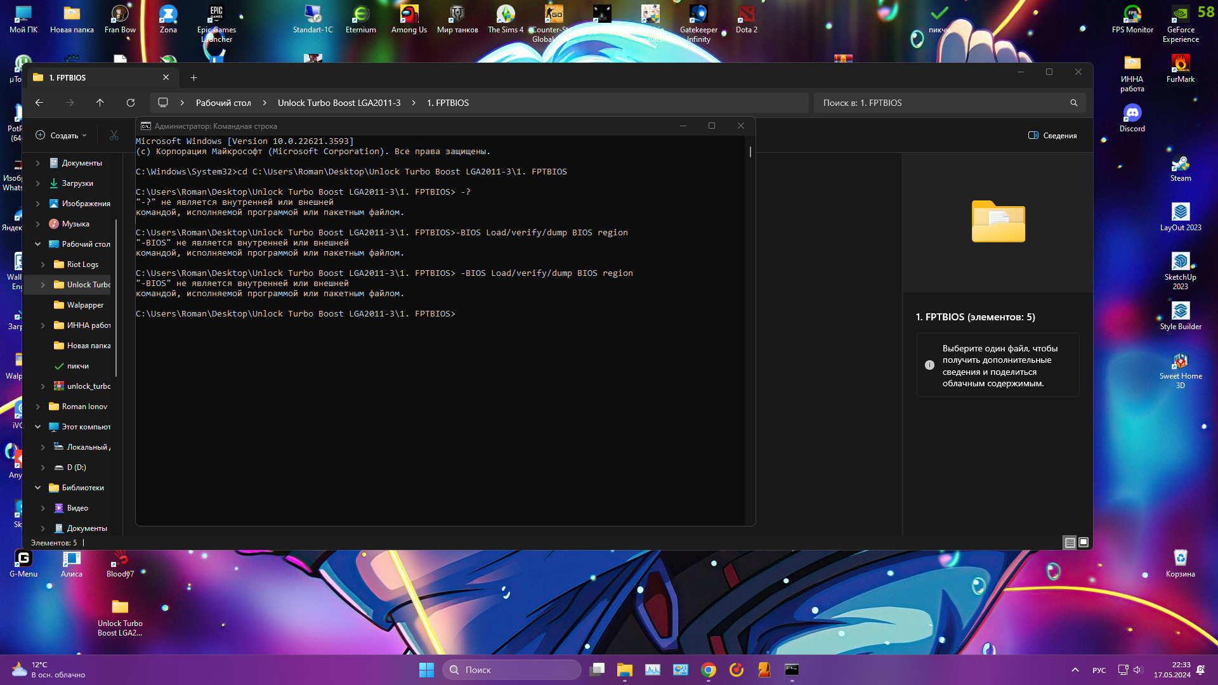Collapse the Рабочий стол tree node
Screen dimensions: 1218x685
37,244
